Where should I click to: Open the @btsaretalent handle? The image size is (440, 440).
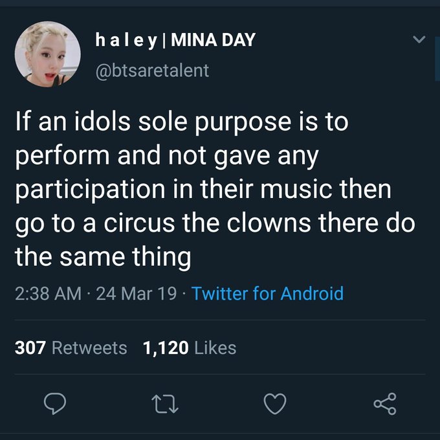tap(152, 71)
